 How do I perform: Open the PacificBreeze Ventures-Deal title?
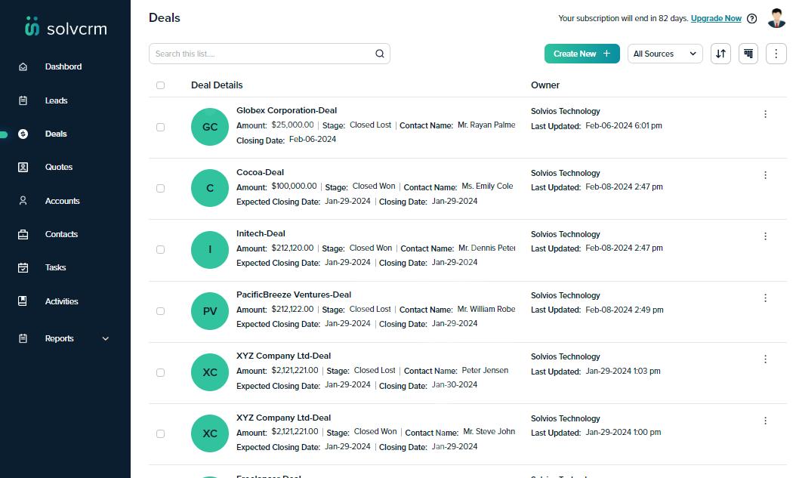point(294,295)
